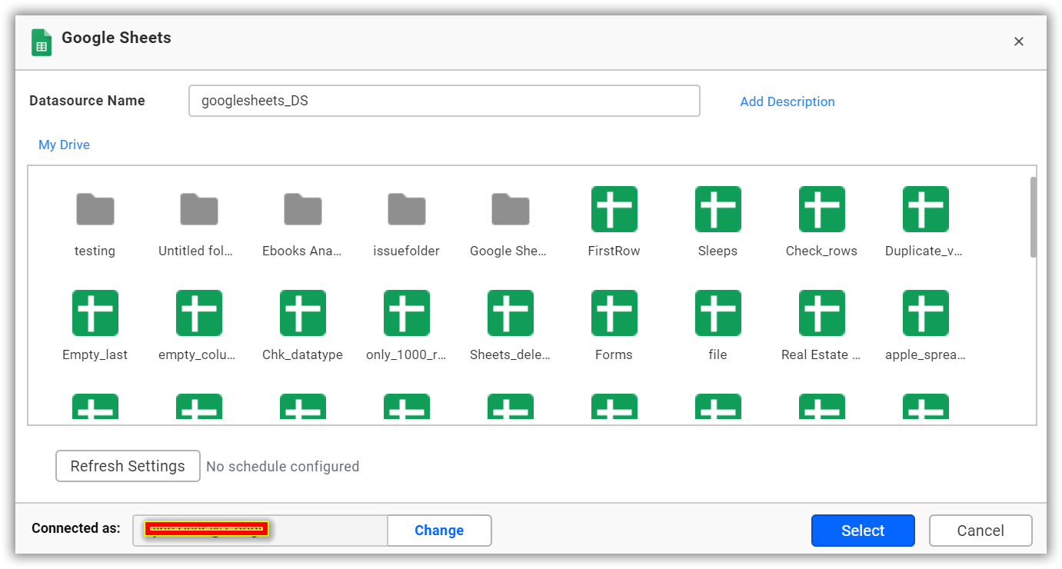Select the FirstRow spreadsheet icon
The width and height of the screenshot is (1062, 569).
click(614, 209)
